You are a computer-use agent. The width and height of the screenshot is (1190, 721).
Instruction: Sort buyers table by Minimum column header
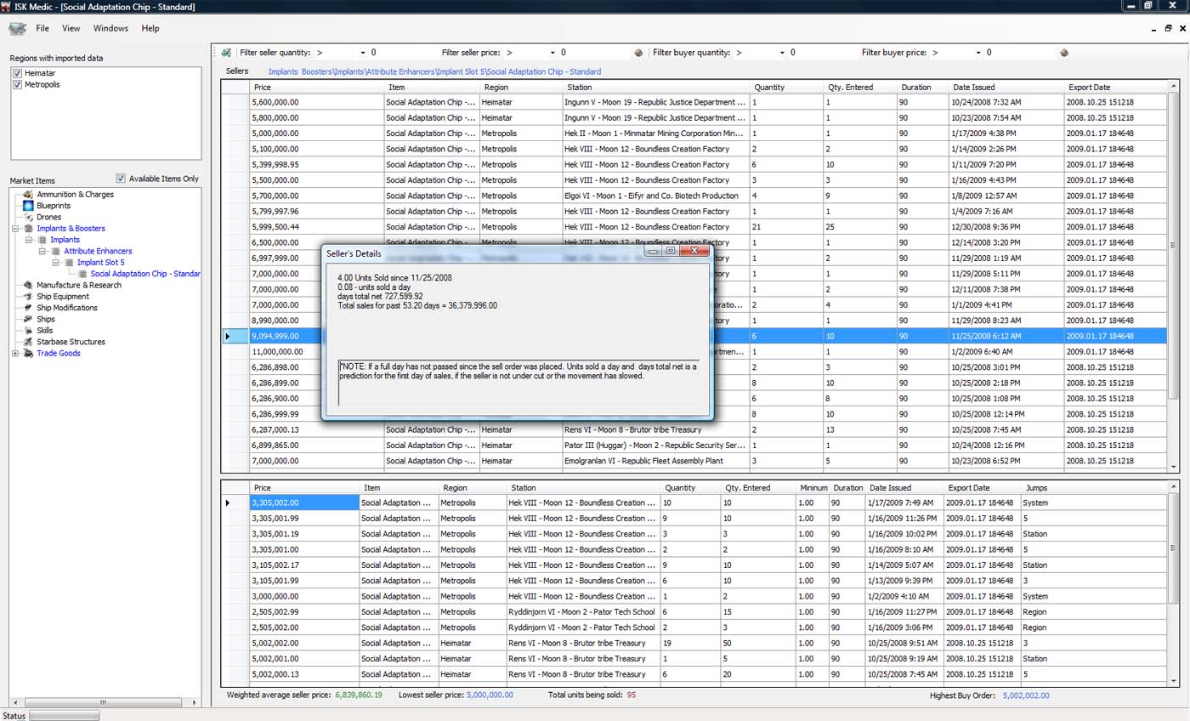813,488
